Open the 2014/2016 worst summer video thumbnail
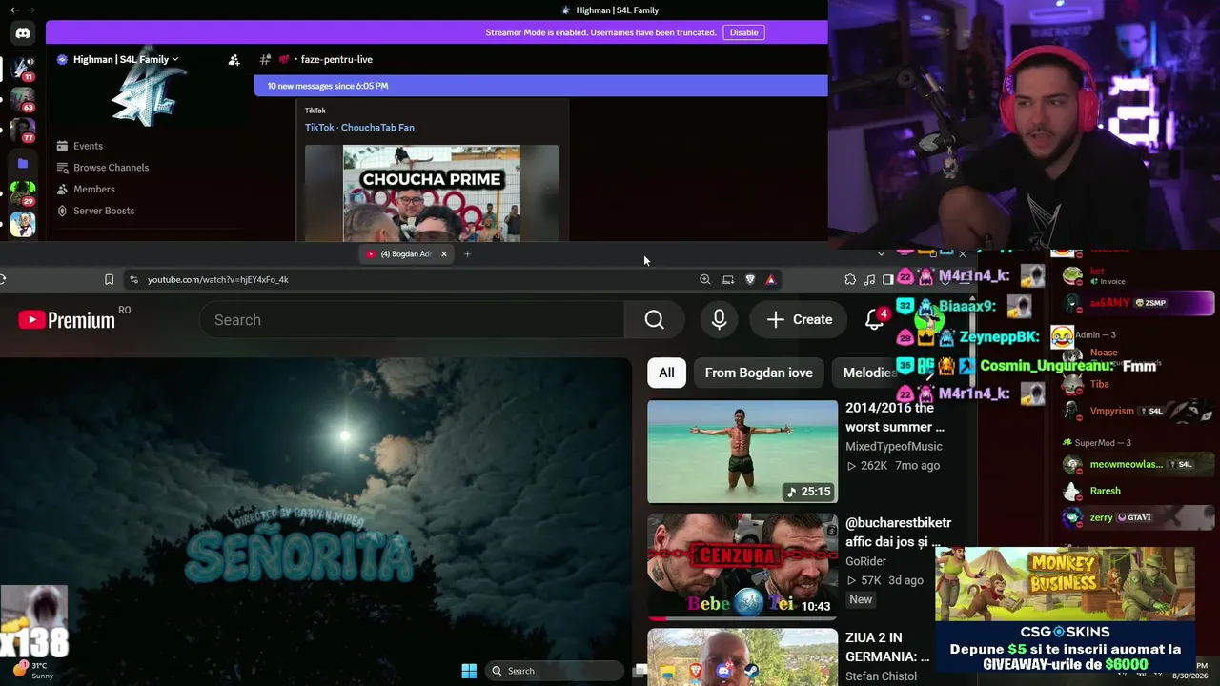The image size is (1220, 686). [x=742, y=452]
